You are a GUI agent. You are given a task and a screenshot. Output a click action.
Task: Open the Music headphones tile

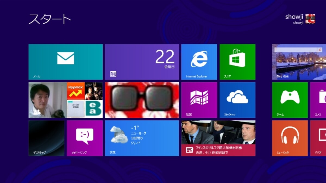[x=290, y=138]
